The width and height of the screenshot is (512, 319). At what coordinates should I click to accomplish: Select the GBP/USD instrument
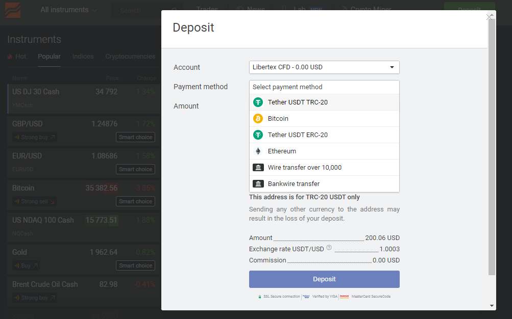pos(84,131)
